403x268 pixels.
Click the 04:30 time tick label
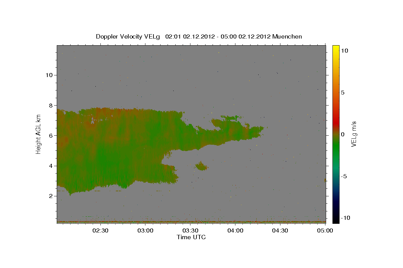click(x=280, y=230)
